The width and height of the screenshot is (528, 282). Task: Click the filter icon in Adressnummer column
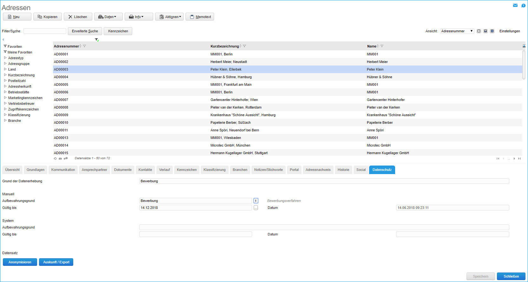(85, 46)
